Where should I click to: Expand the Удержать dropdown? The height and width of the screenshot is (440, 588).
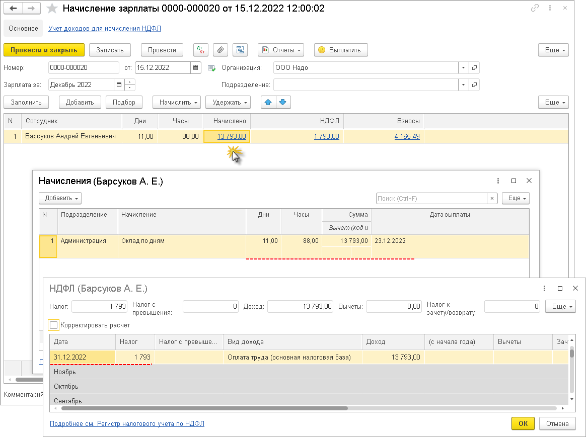pyautogui.click(x=228, y=102)
